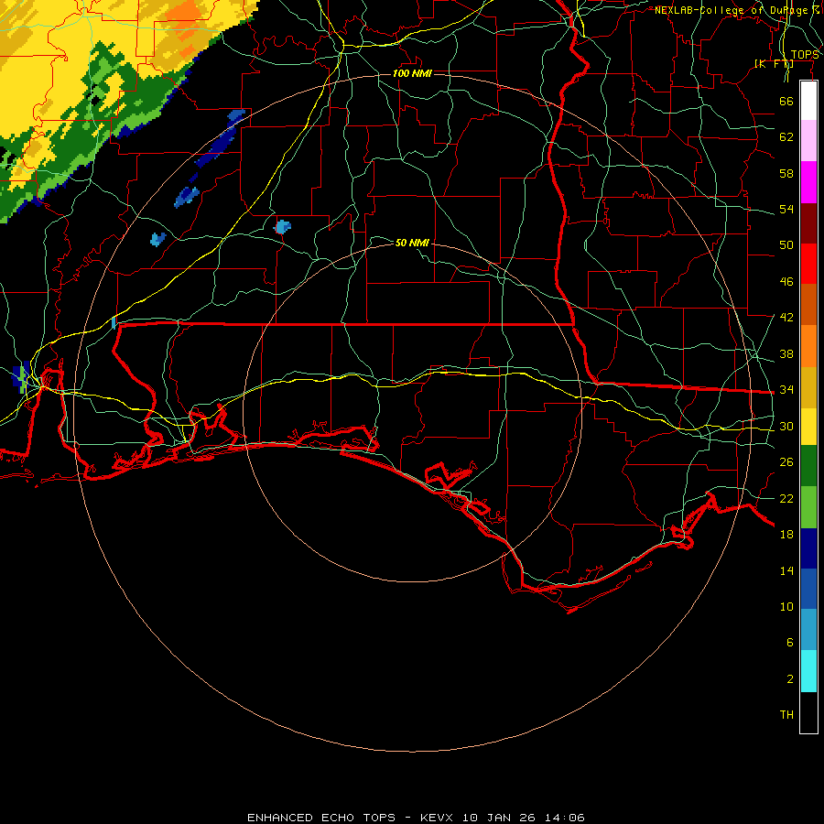
Task: Click the navy blue legend band
Action: [808, 548]
